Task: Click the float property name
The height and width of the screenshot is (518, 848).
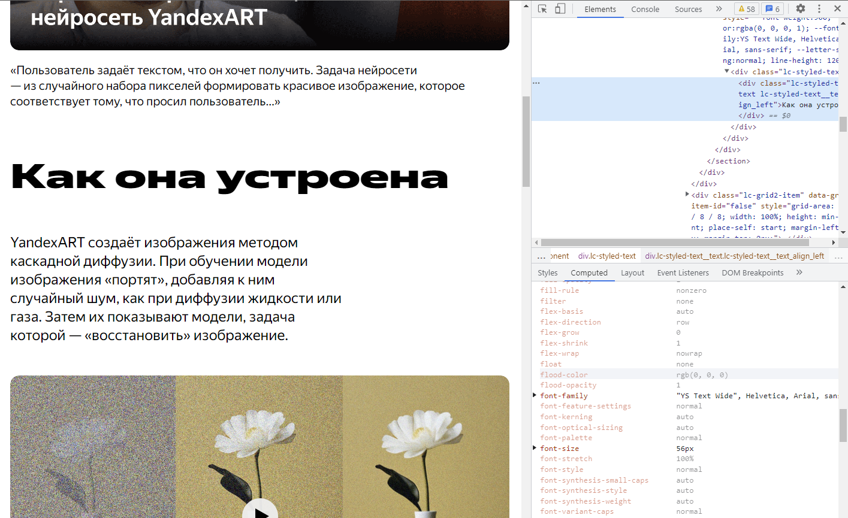Action: click(x=551, y=364)
